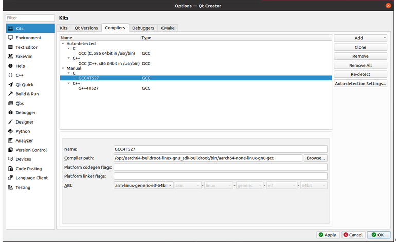Open the Python settings icon
The image size is (396, 244).
[x=10, y=131]
